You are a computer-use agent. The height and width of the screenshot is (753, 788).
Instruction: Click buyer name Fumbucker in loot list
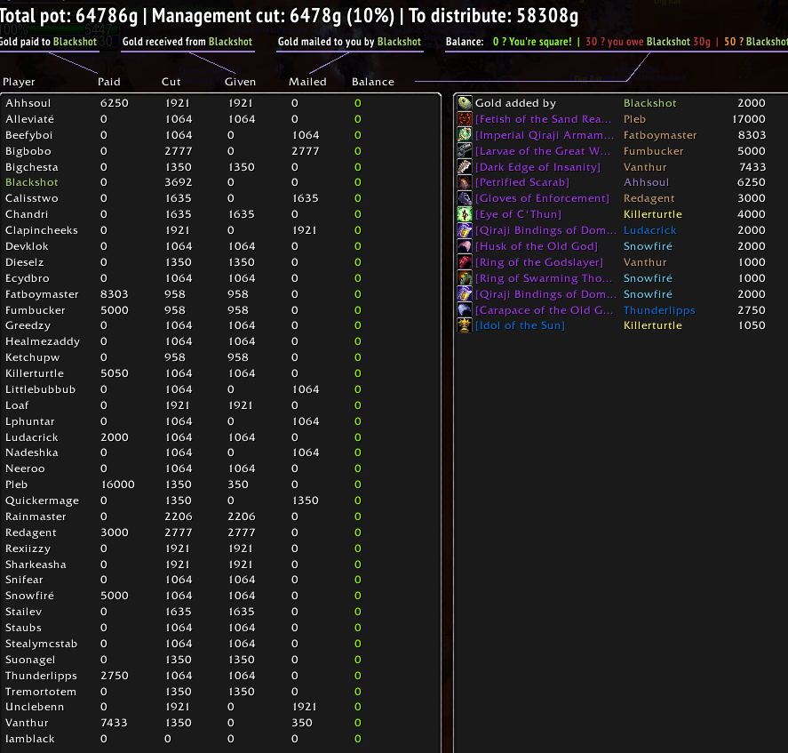click(x=653, y=151)
